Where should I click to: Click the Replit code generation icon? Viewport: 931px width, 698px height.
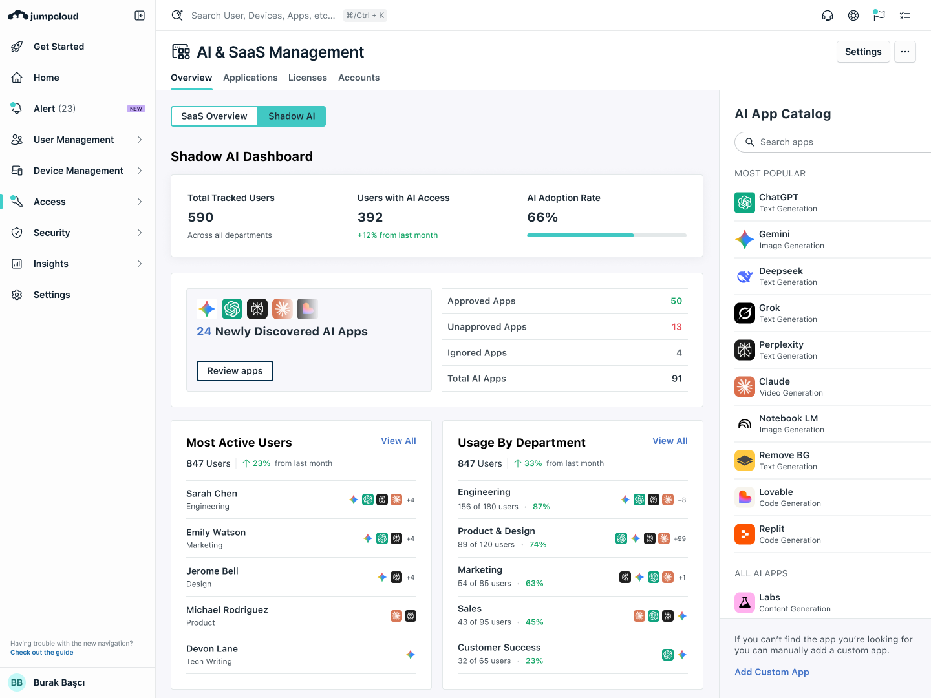[745, 534]
